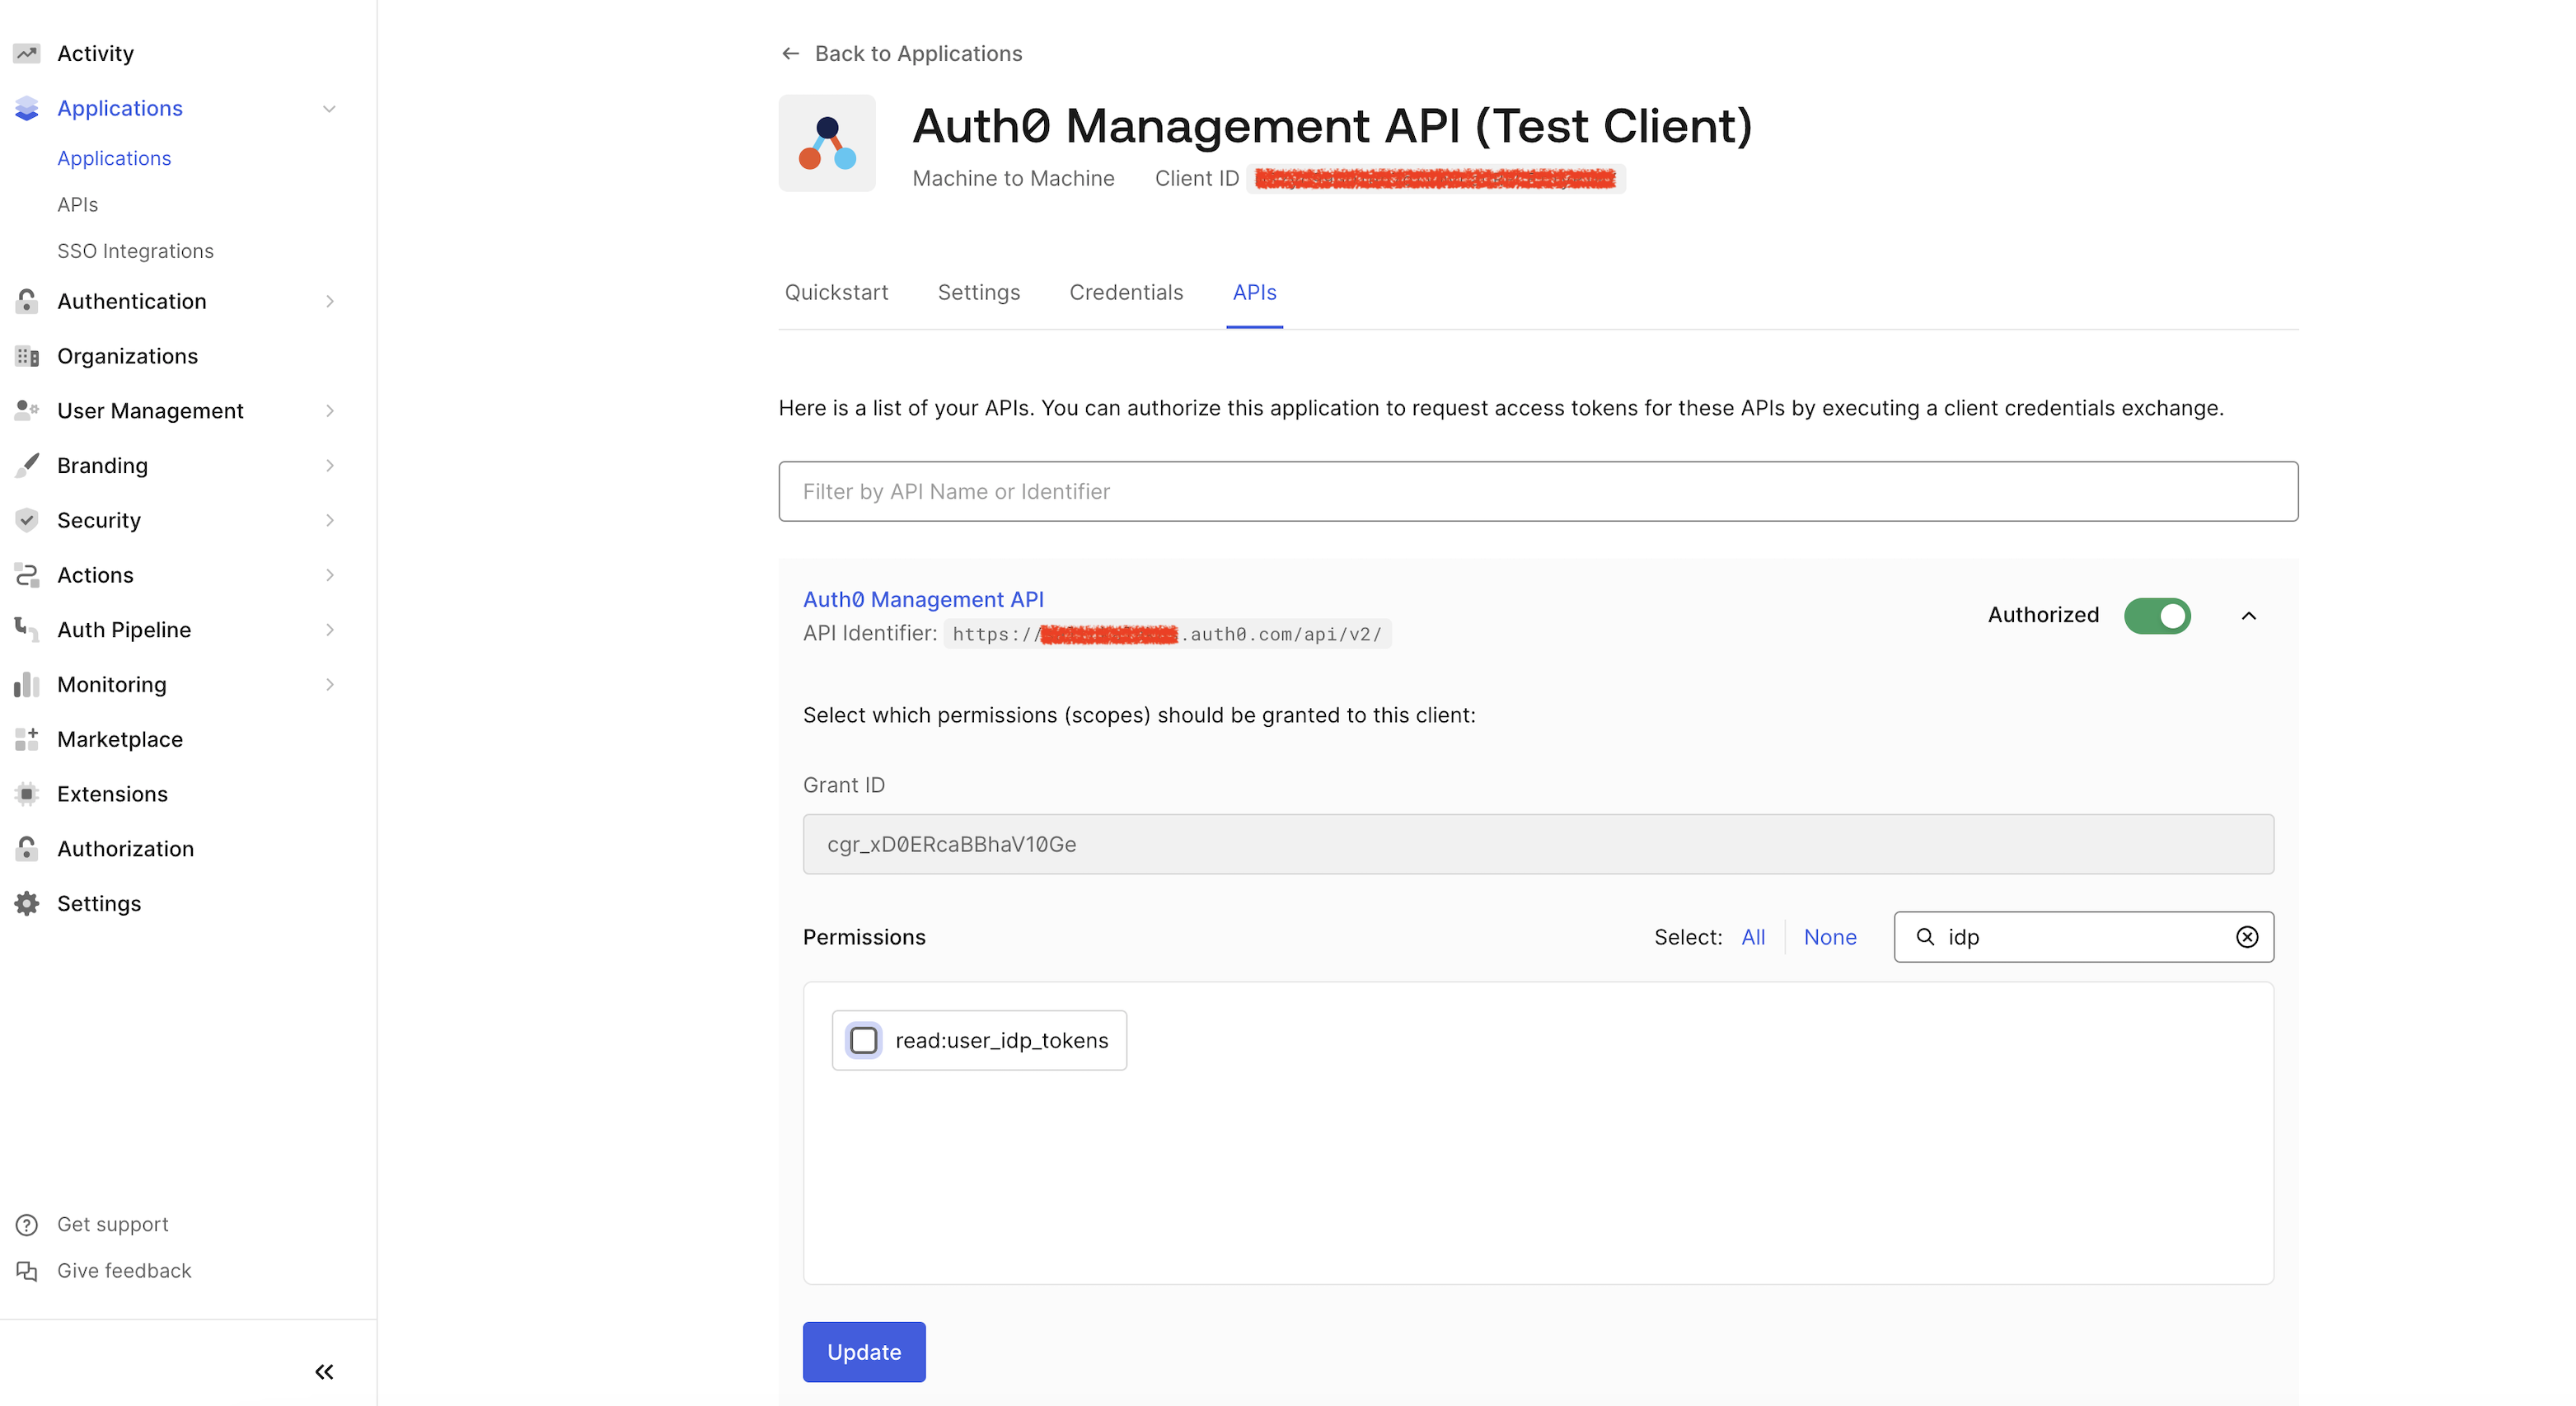Click the API Identifier URL
The image size is (2576, 1406).
point(1167,634)
